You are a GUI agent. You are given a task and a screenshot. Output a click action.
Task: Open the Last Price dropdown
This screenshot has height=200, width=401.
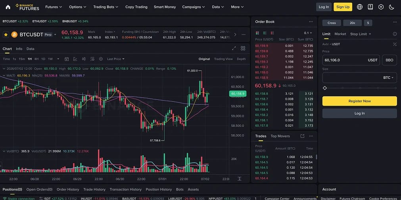pyautogui.click(x=115, y=59)
